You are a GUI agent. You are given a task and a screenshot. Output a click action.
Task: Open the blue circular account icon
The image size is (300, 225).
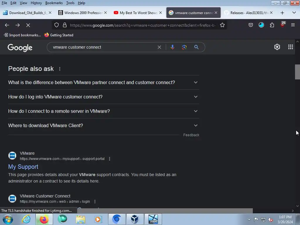(x=261, y=25)
